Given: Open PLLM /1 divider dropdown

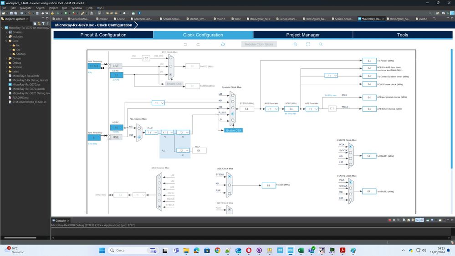Looking at the screenshot, I should 152,133.
